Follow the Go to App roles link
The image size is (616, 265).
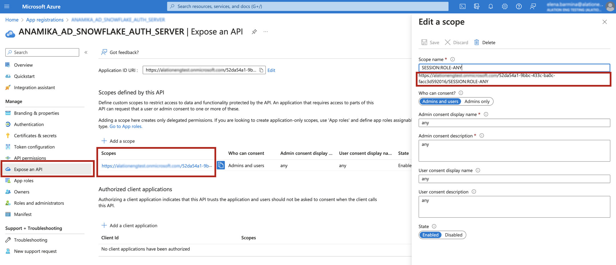click(x=126, y=126)
